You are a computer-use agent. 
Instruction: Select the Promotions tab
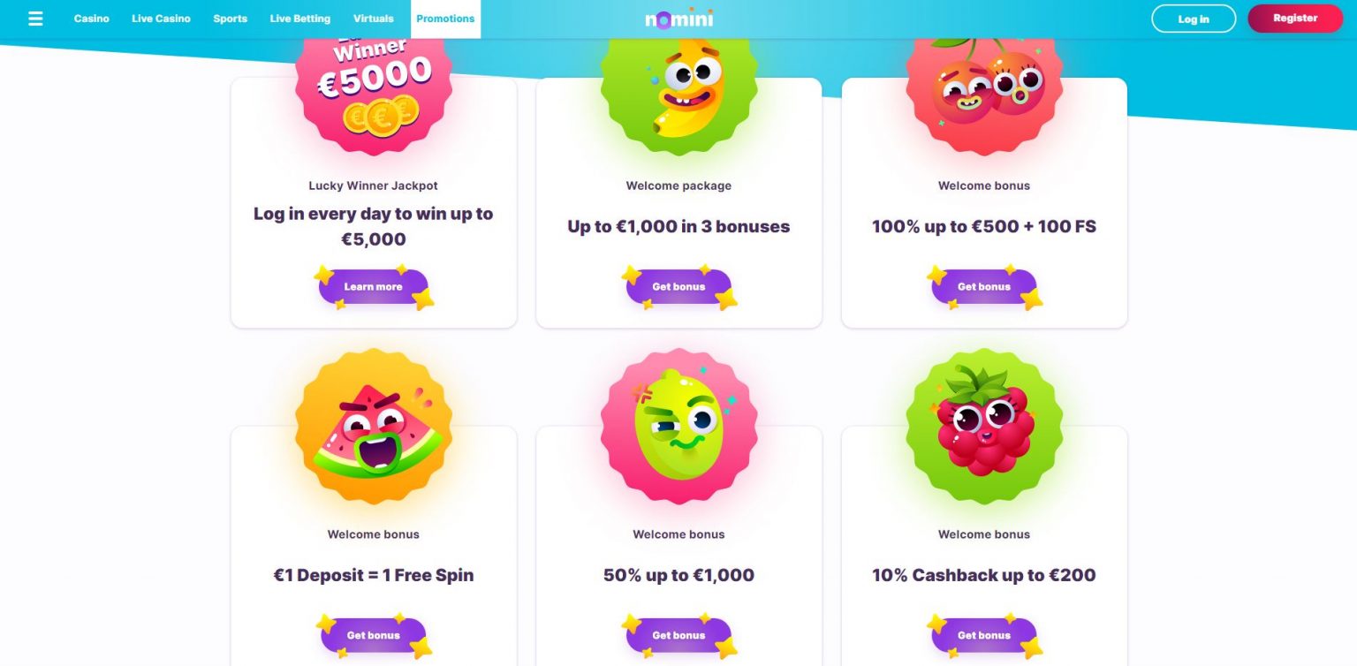[445, 19]
